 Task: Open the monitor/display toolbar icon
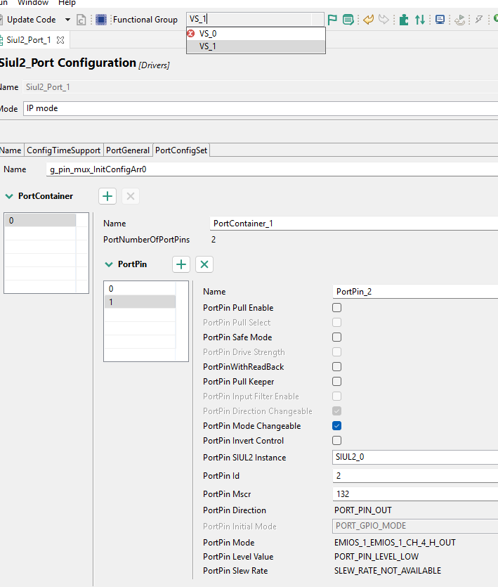click(440, 19)
